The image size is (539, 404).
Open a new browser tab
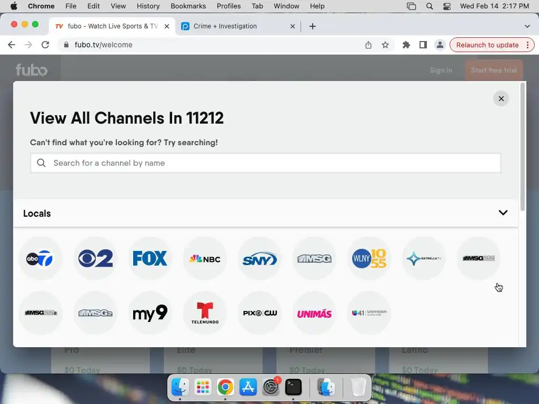tap(312, 26)
